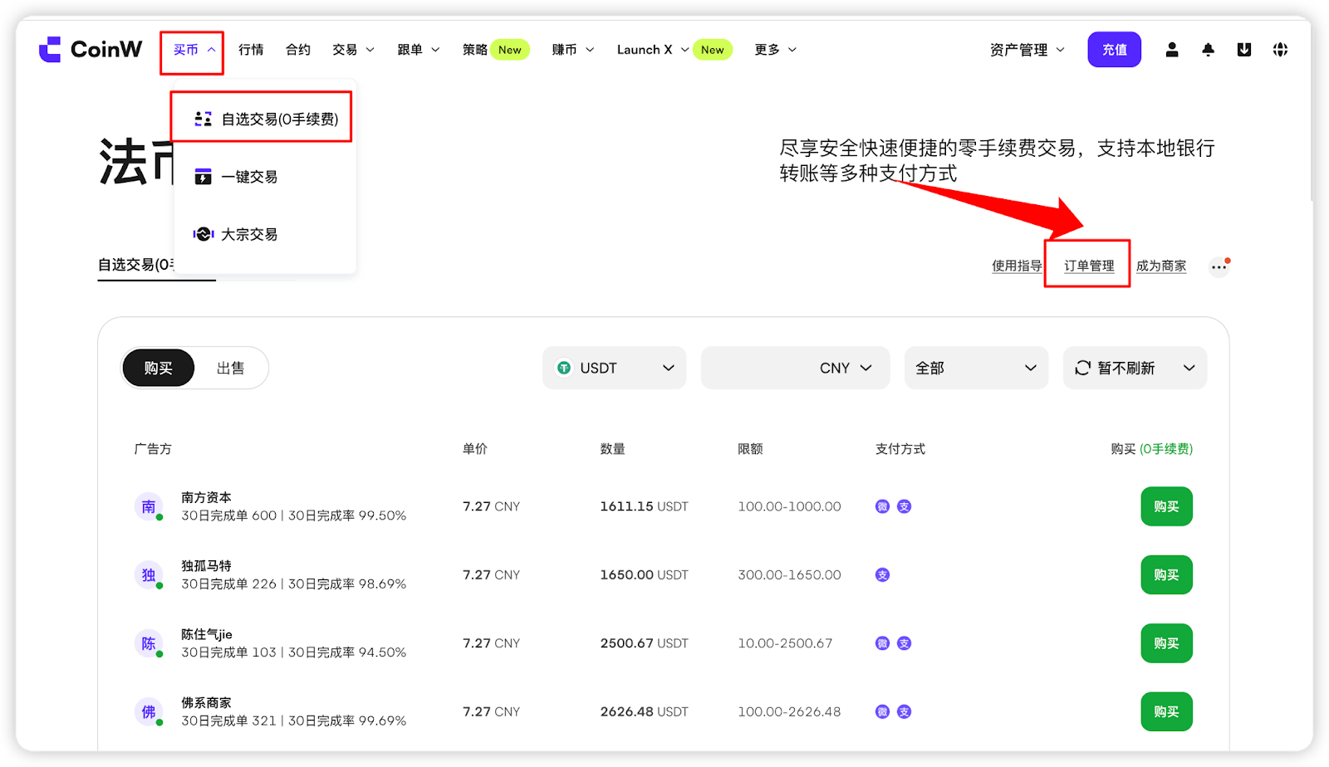Open the 暂不刷新 refresh interval dropdown

(x=1135, y=368)
